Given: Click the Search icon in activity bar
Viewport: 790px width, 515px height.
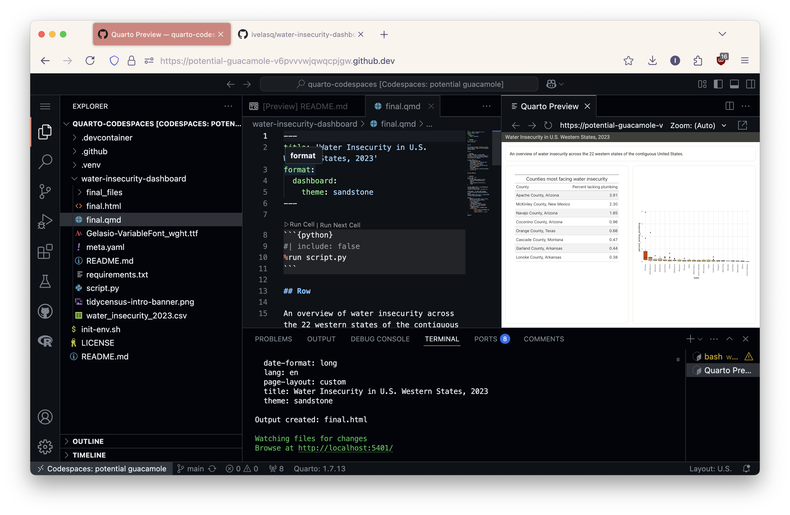Looking at the screenshot, I should 45,162.
